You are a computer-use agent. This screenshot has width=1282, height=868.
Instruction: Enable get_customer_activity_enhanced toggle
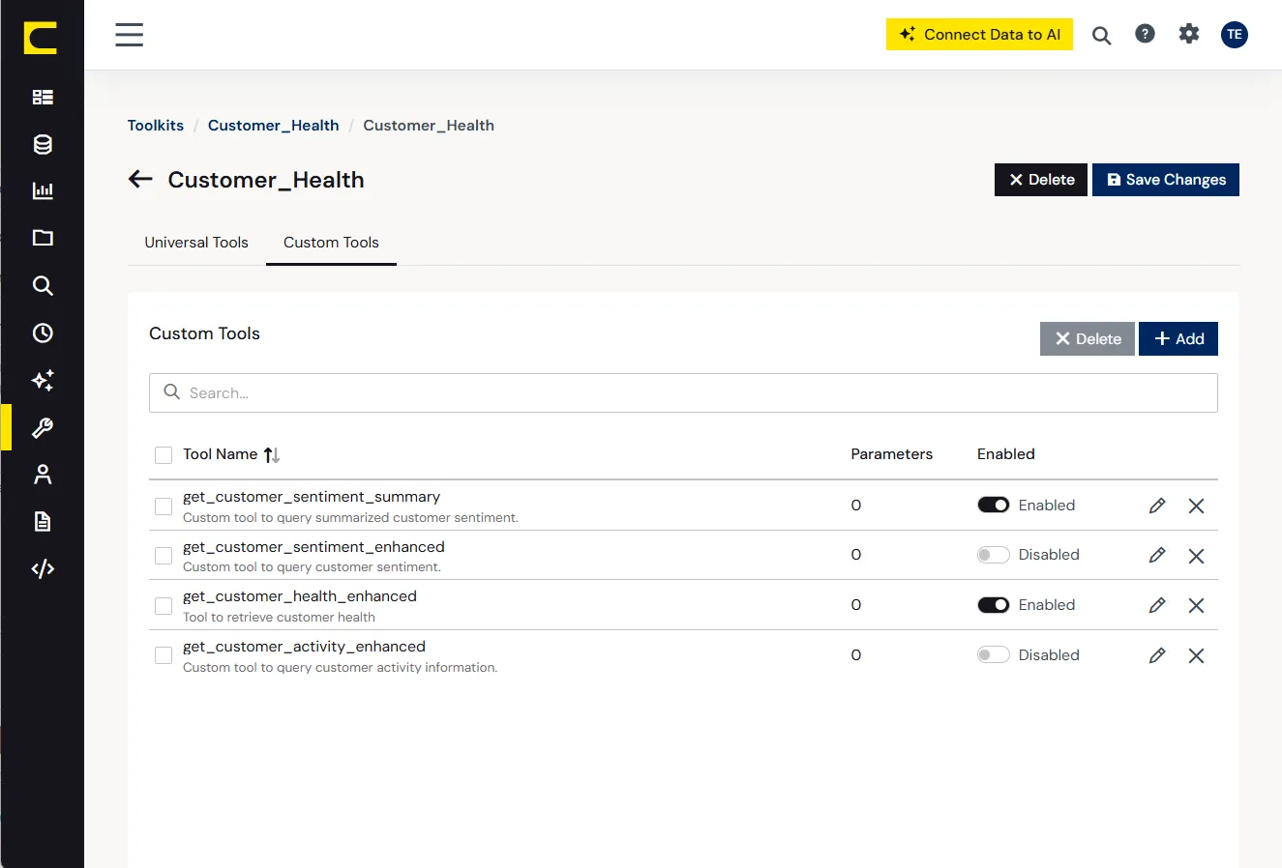pyautogui.click(x=994, y=654)
